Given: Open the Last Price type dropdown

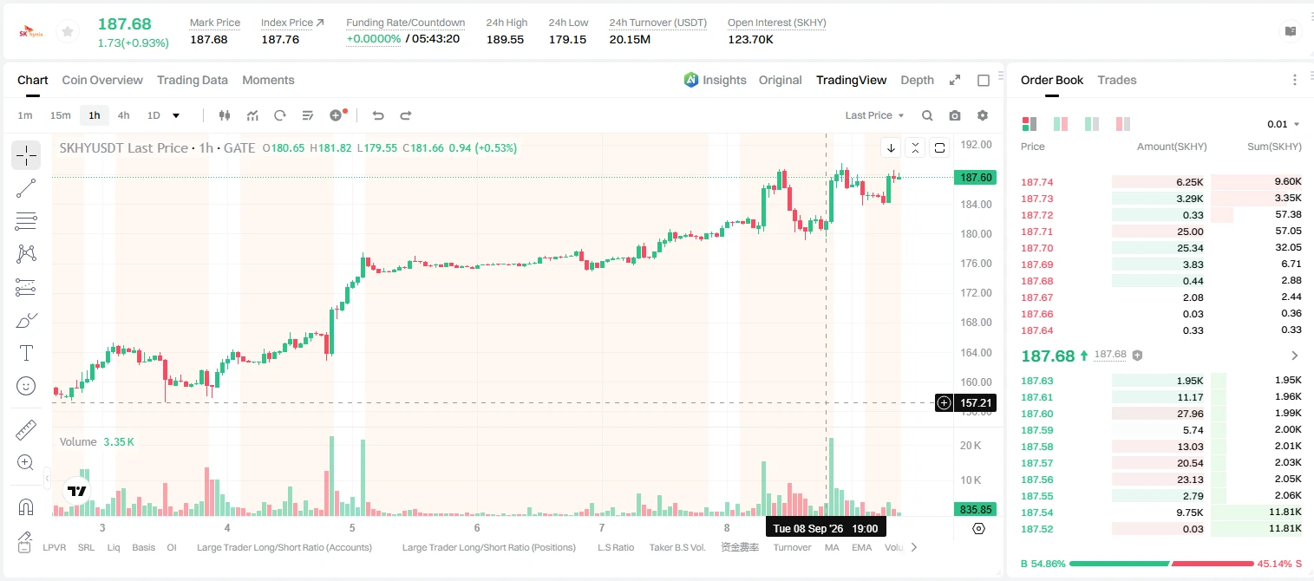Looking at the screenshot, I should click(x=874, y=115).
